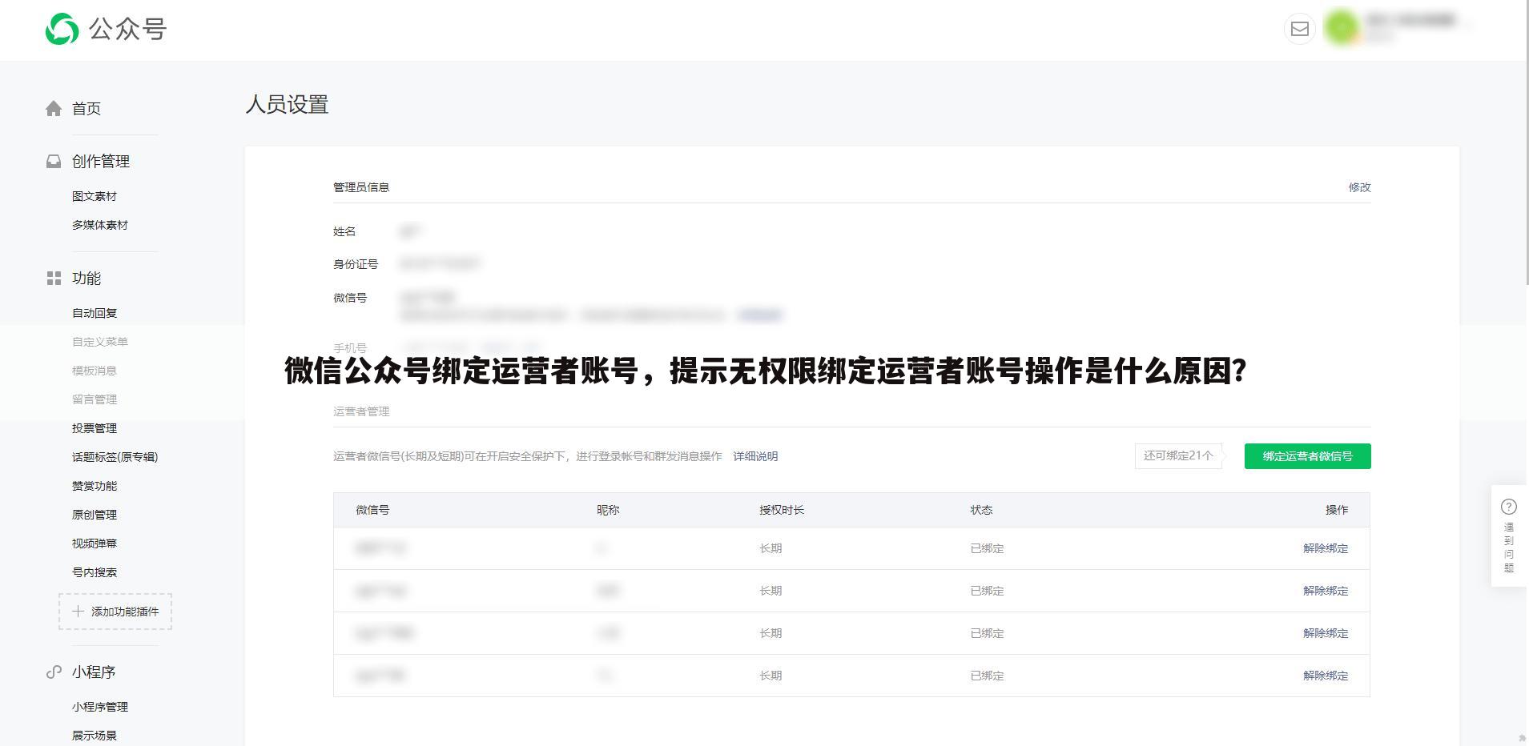Select 功能 section heading
1529x746 pixels.
[87, 278]
